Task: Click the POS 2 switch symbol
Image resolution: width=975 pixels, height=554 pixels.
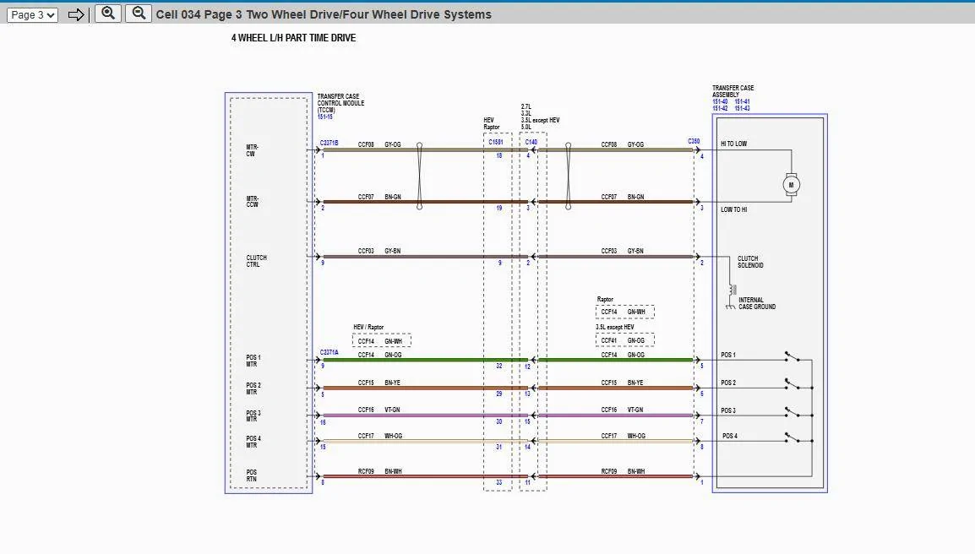Action: 792,384
